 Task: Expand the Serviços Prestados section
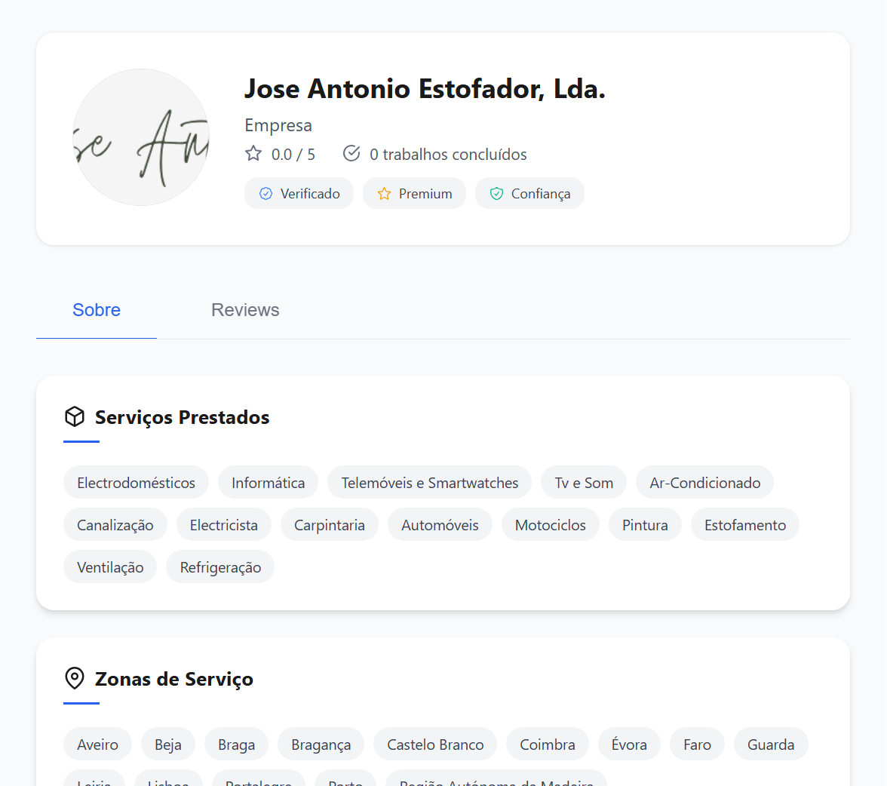[x=181, y=417]
